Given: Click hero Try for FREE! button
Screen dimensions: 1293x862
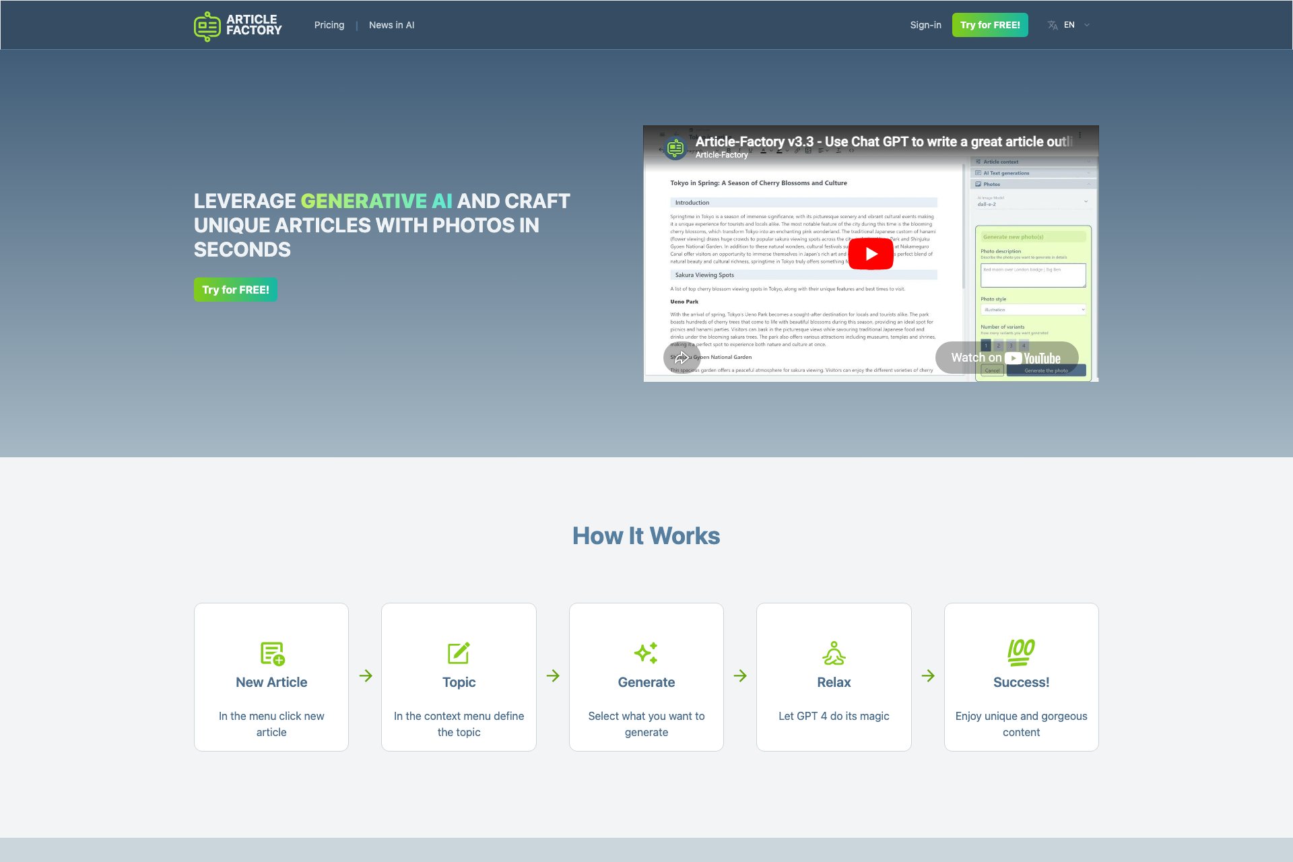Looking at the screenshot, I should point(235,290).
